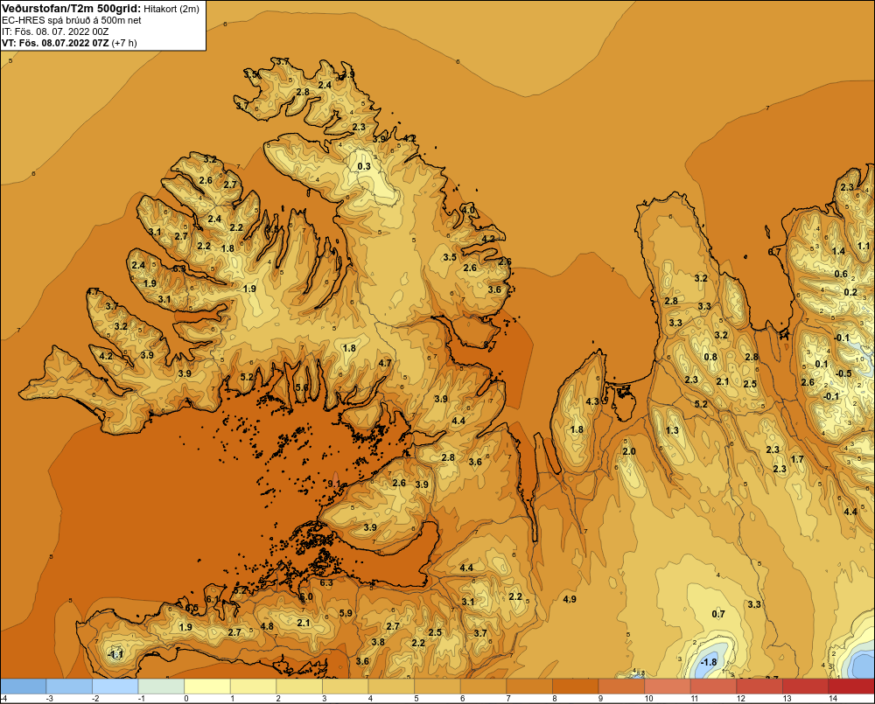This screenshot has height=704, width=875.
Task: Click the '1.3' temperature value on the map
Action: pos(672,430)
